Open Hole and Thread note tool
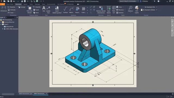The height and width of the screenshot is (98, 174). pyautogui.click(x=29, y=10)
